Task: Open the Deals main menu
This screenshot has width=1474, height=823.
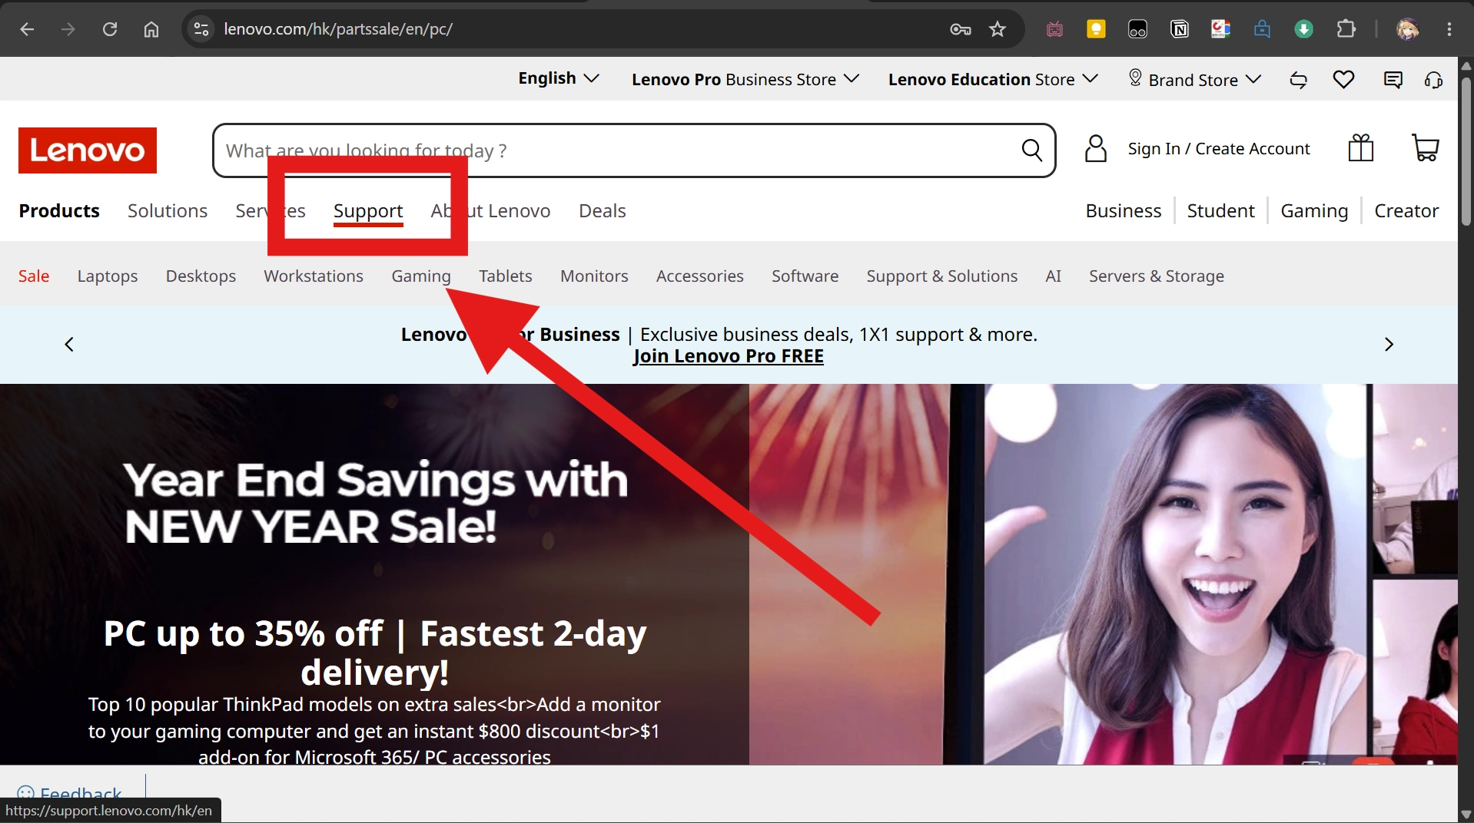Action: point(603,211)
